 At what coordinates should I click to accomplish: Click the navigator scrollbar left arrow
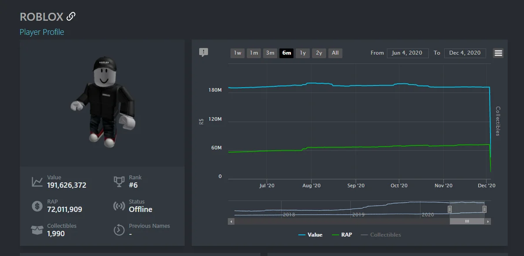pos(231,222)
